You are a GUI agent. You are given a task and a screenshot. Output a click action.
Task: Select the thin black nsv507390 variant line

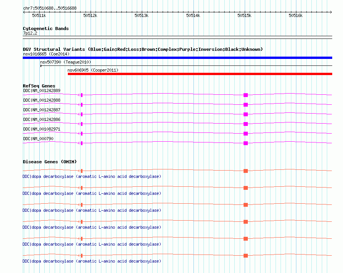(187, 65)
